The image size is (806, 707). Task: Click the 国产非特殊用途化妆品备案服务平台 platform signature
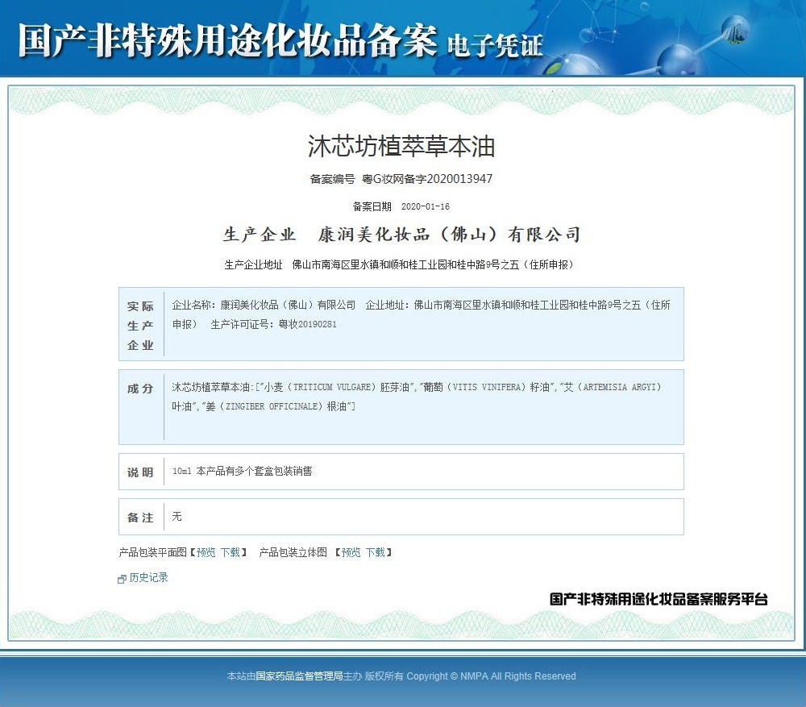tap(659, 599)
